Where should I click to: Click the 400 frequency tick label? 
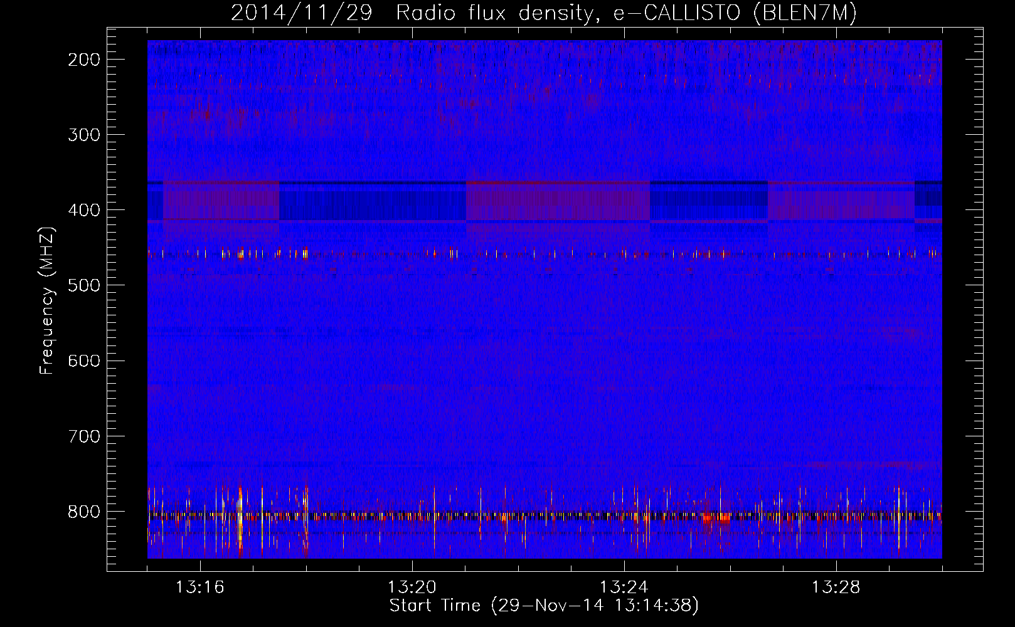[x=84, y=210]
